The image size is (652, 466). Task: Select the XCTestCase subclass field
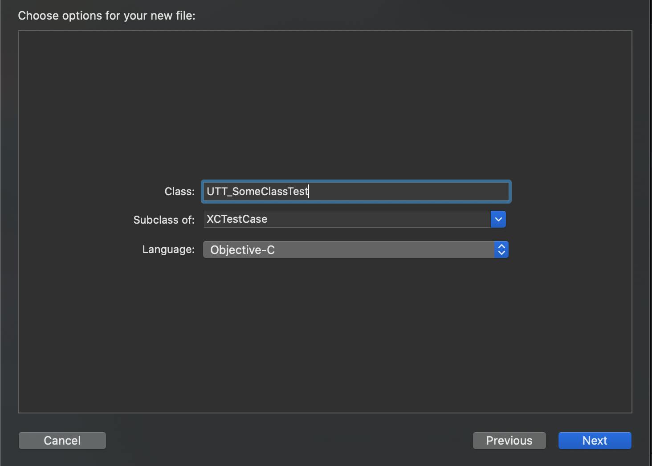[x=347, y=219]
